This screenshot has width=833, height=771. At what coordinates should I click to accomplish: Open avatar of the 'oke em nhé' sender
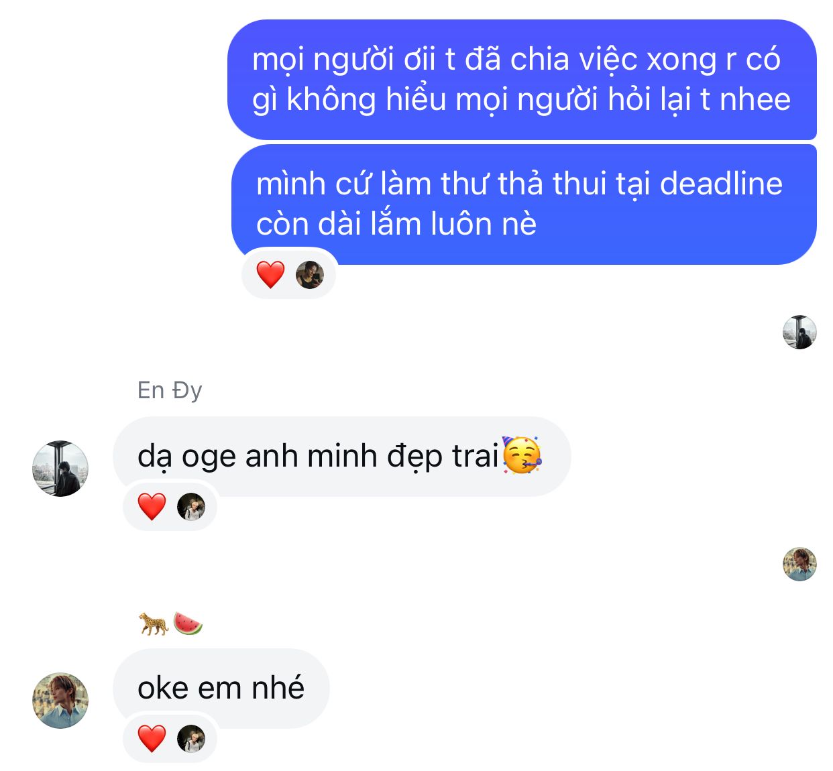pos(60,701)
